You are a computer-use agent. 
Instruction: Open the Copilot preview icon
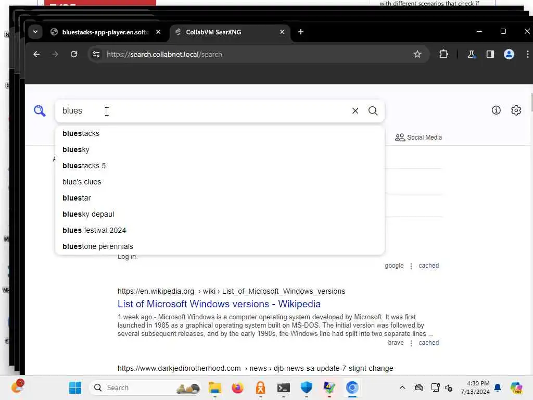516,387
